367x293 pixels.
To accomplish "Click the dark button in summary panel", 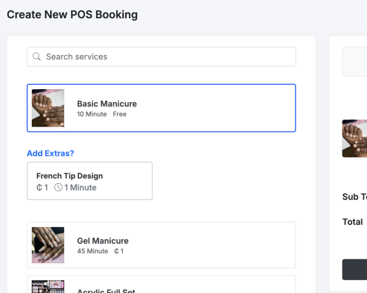I will pos(355,269).
